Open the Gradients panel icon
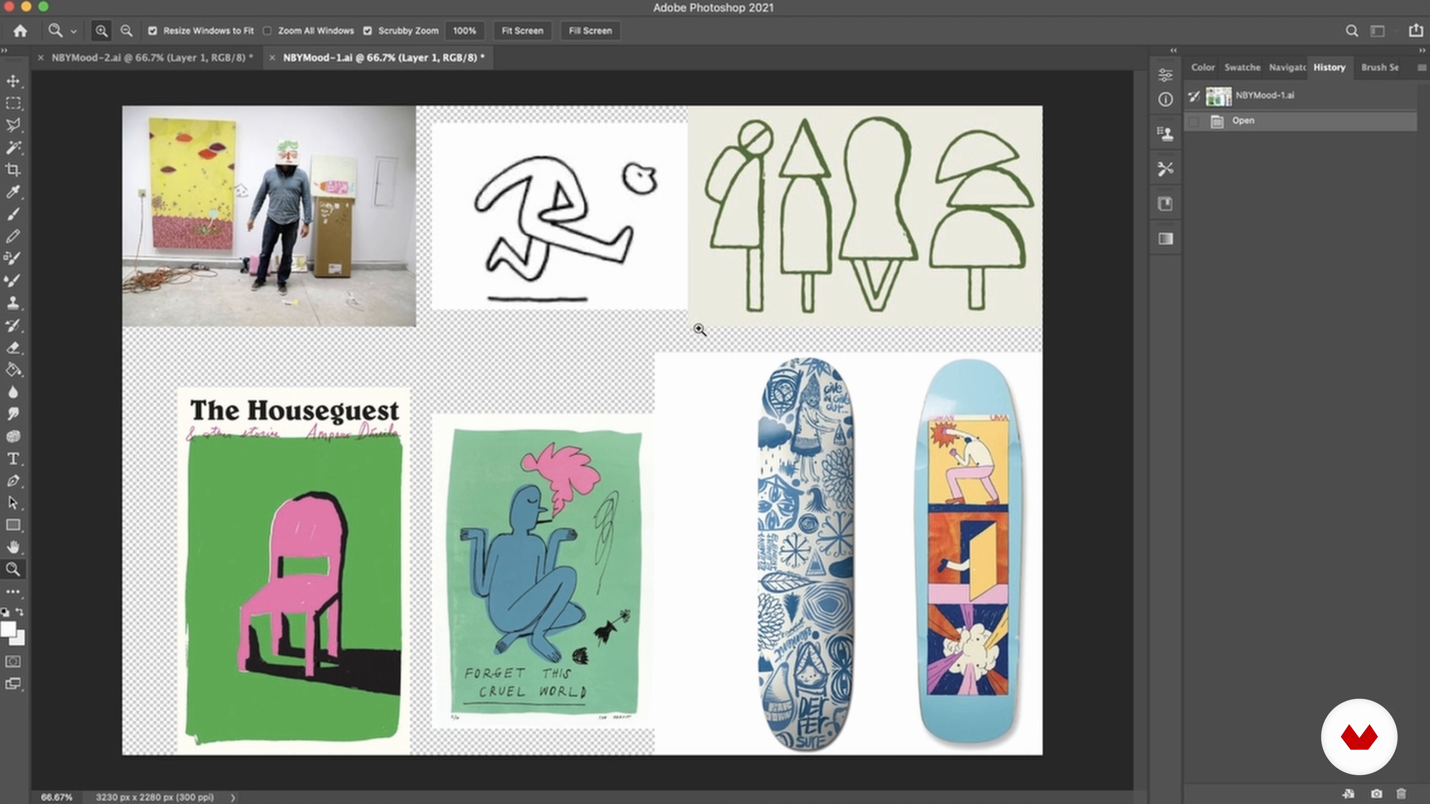The height and width of the screenshot is (804, 1430). coord(1165,239)
